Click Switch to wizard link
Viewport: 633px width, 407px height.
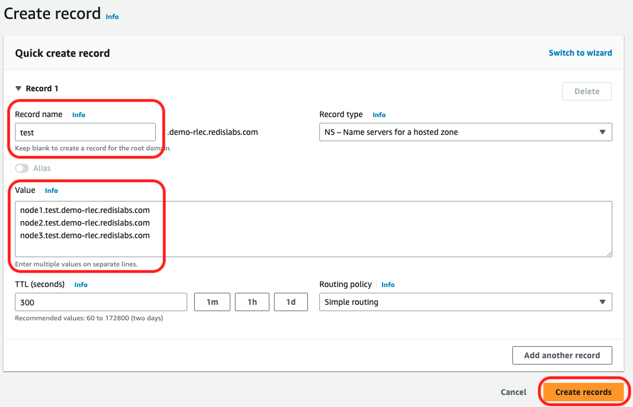pyautogui.click(x=580, y=53)
